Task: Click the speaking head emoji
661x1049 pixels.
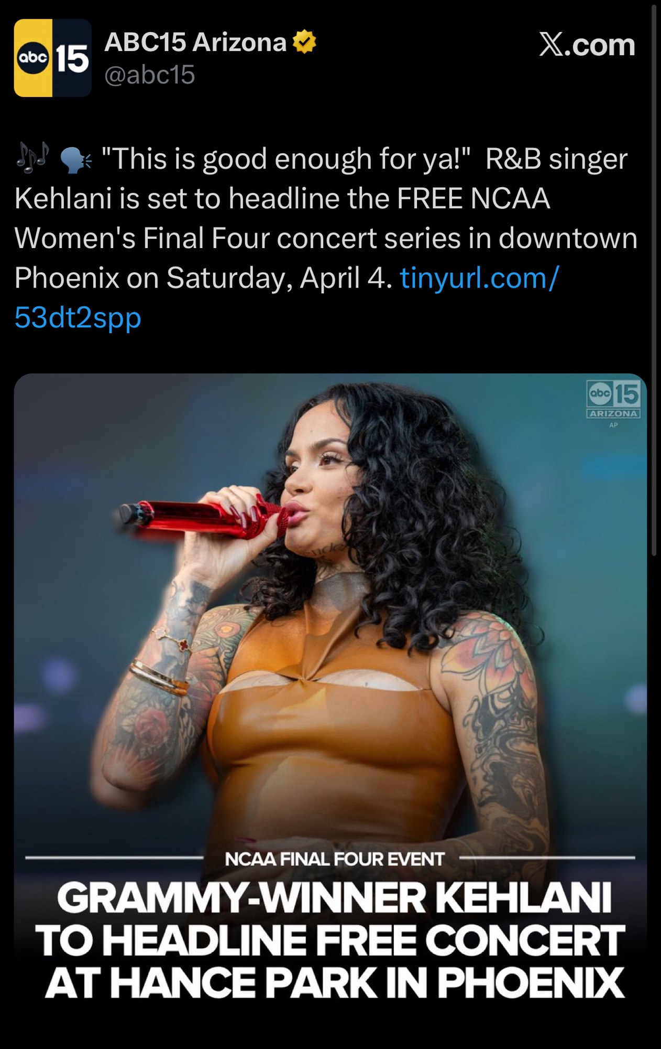Action: [76, 159]
